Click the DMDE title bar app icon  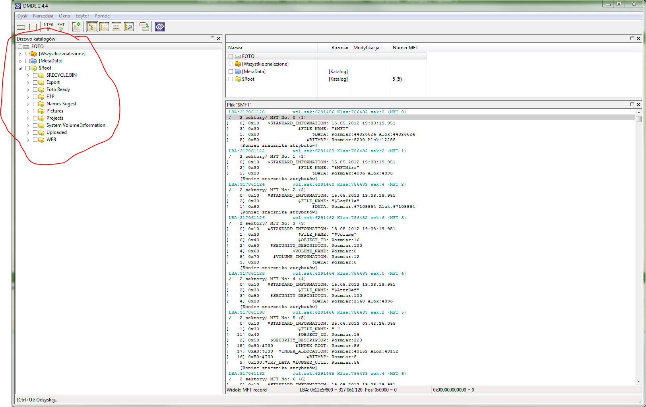click(18, 6)
